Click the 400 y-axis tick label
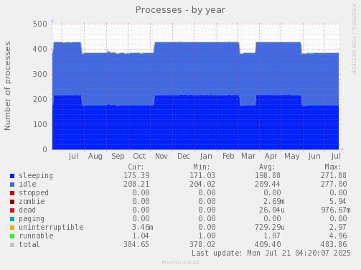 coord(40,49)
